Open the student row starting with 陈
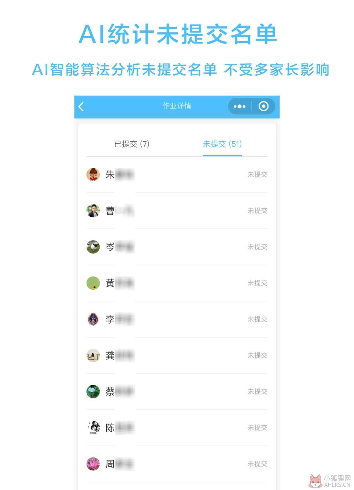The height and width of the screenshot is (490, 354). [177, 428]
